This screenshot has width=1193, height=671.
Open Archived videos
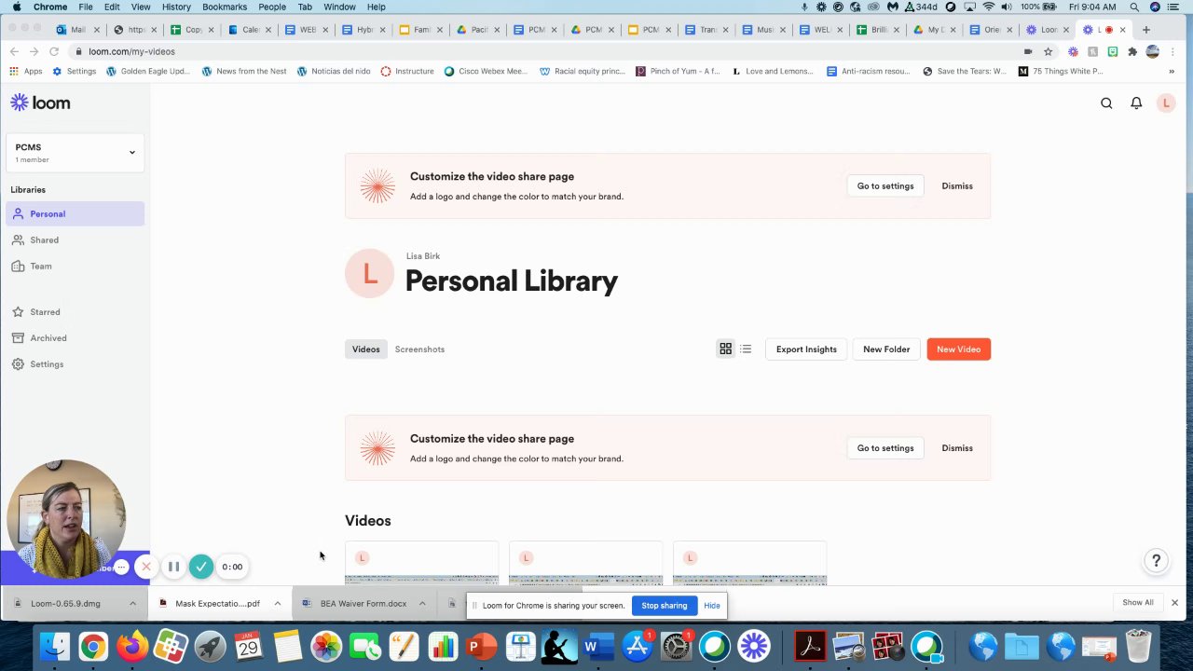click(75, 337)
